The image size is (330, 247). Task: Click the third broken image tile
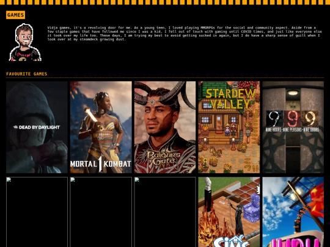(x=165, y=212)
